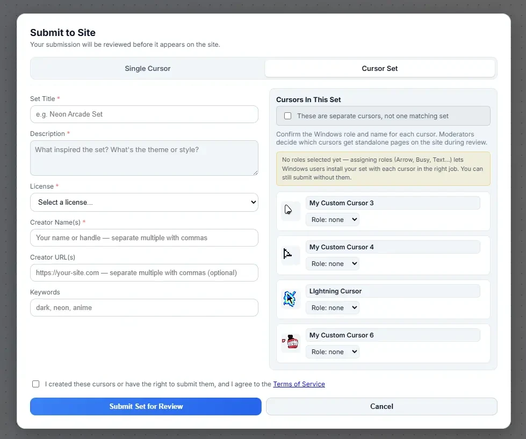This screenshot has width=526, height=439.
Task: Open Role dropdown for My Custom Cursor 3
Action: pyautogui.click(x=332, y=220)
